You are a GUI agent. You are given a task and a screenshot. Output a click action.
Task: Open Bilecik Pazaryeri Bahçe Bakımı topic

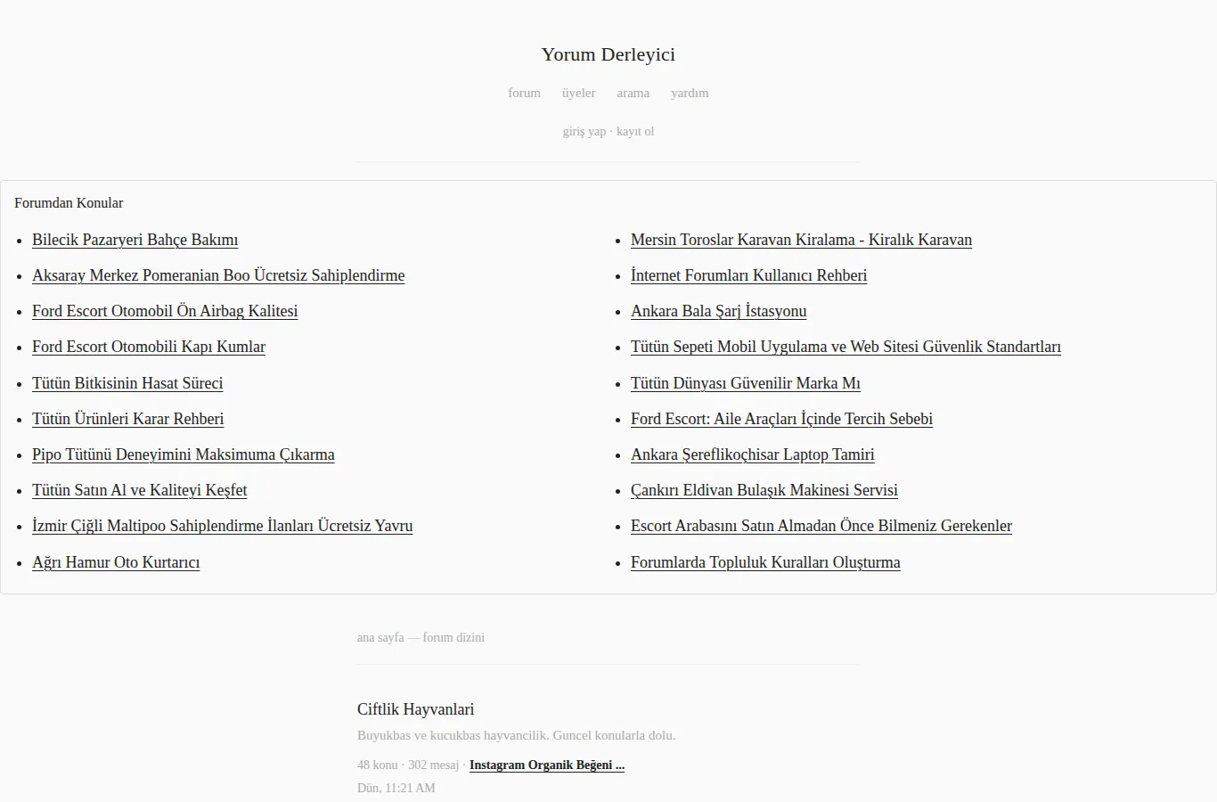point(135,240)
